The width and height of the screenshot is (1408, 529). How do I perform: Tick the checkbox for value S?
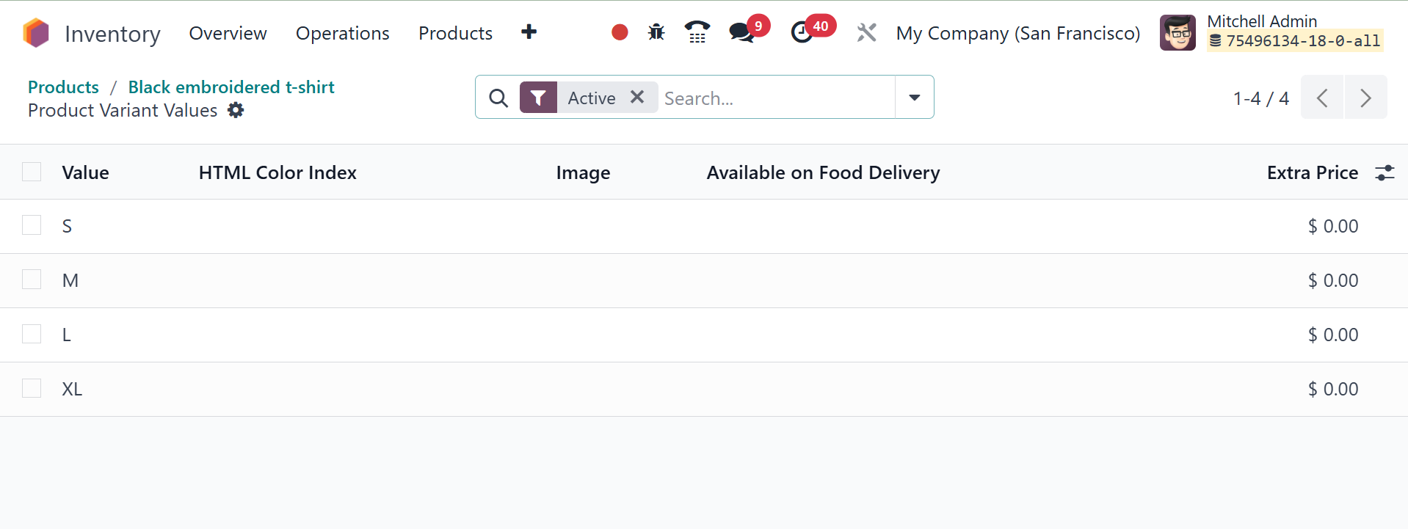click(32, 225)
